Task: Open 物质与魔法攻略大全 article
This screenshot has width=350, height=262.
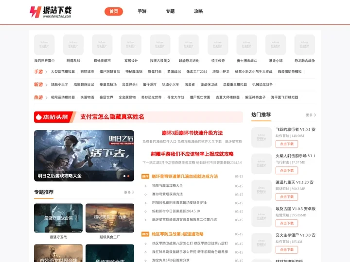Action: tap(167, 185)
